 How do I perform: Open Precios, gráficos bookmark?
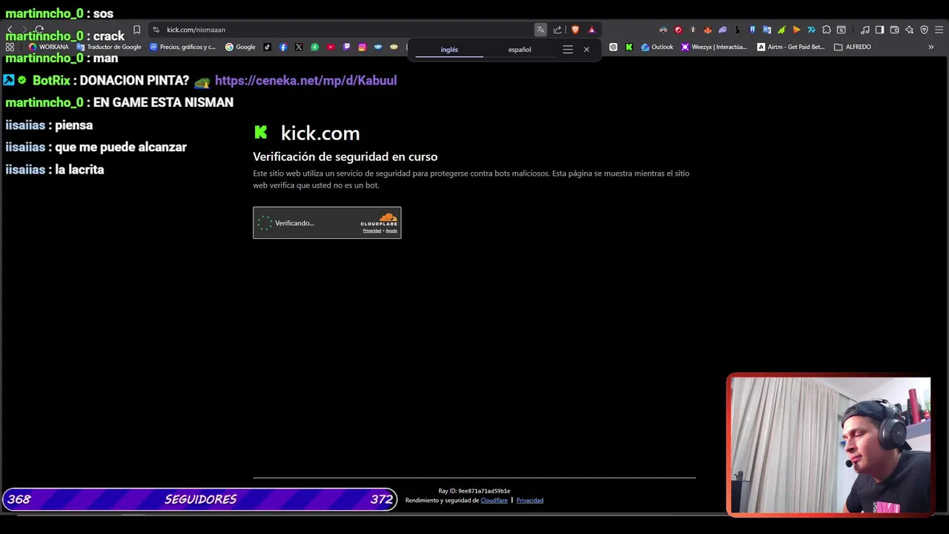point(182,47)
